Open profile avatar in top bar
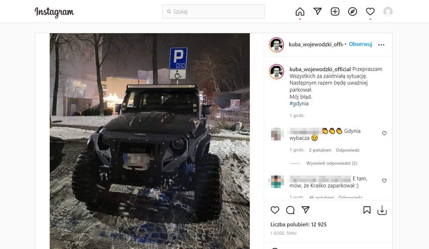This screenshot has width=429, height=249. click(388, 12)
